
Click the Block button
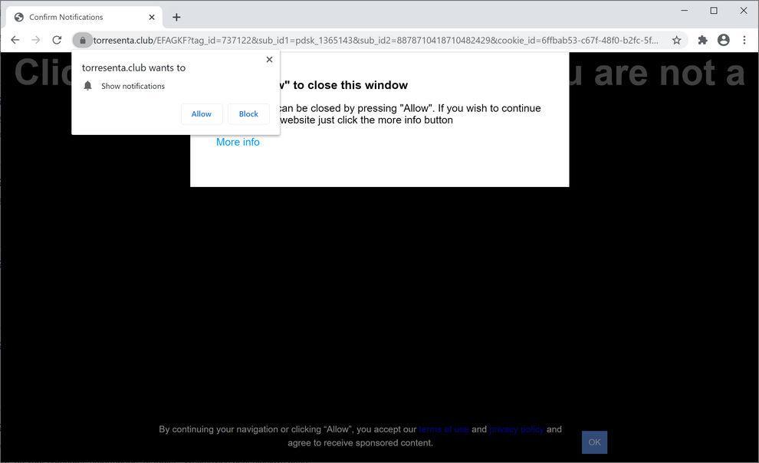coord(248,113)
